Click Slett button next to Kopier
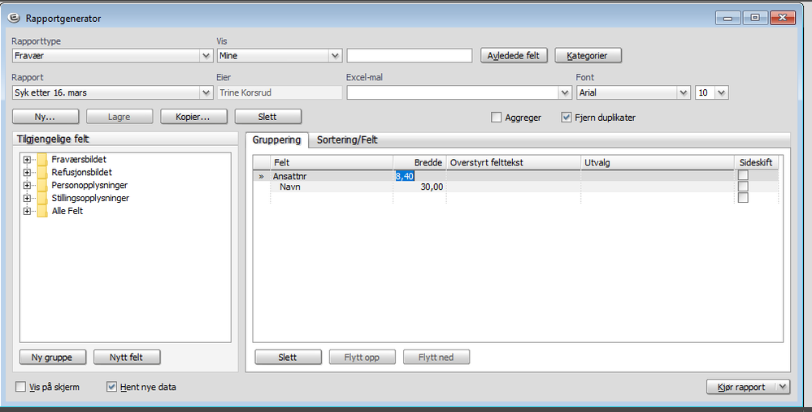 coord(267,117)
